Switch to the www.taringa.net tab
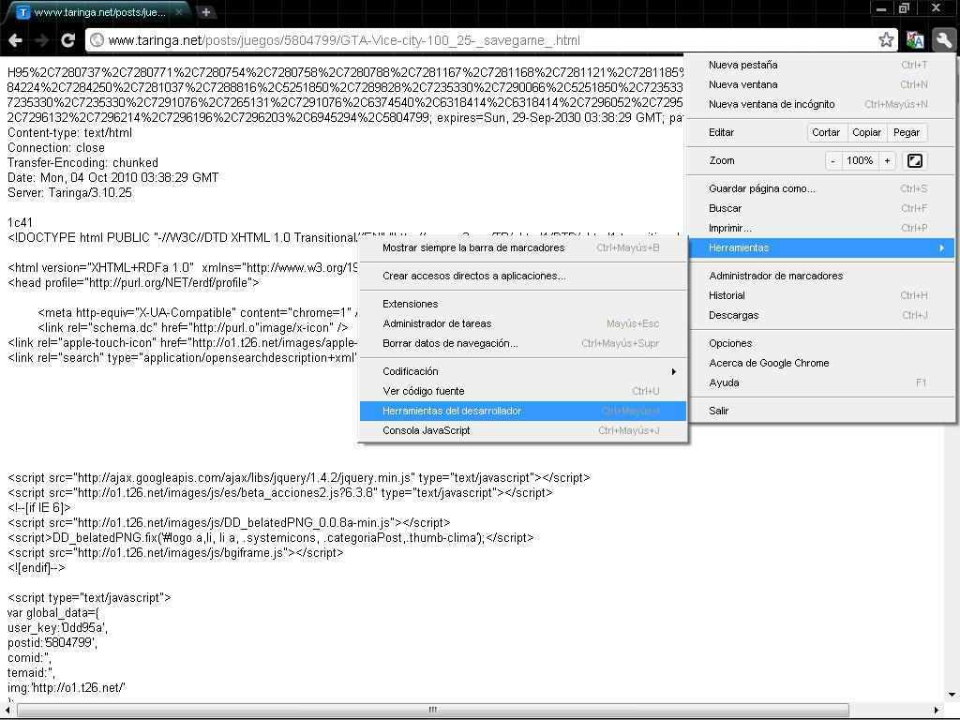 (x=100, y=12)
